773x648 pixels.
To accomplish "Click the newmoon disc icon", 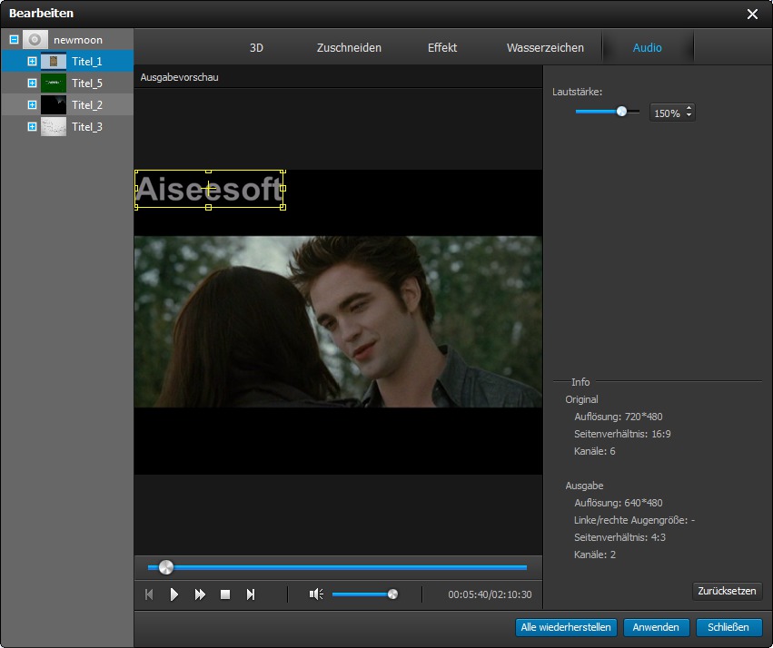I will 35,39.
